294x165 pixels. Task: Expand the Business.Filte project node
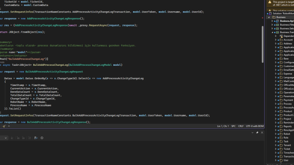[x=272, y=25]
